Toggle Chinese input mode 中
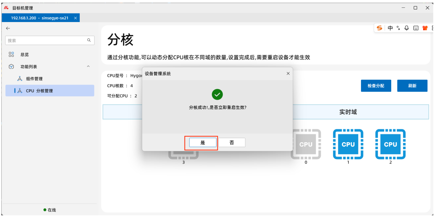435x216 pixels. 390,28
